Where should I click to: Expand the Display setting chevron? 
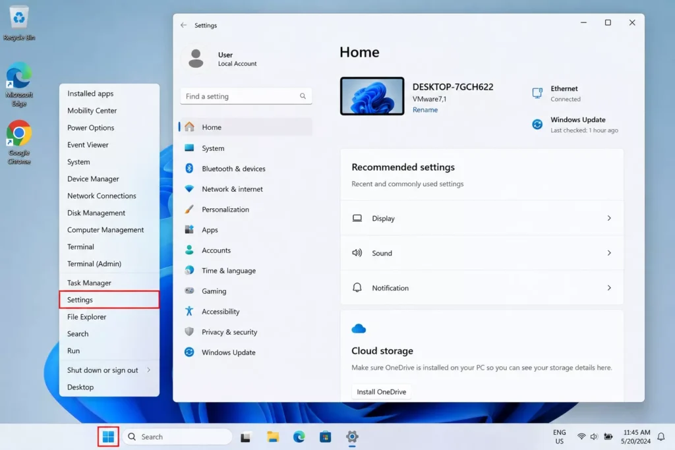609,218
